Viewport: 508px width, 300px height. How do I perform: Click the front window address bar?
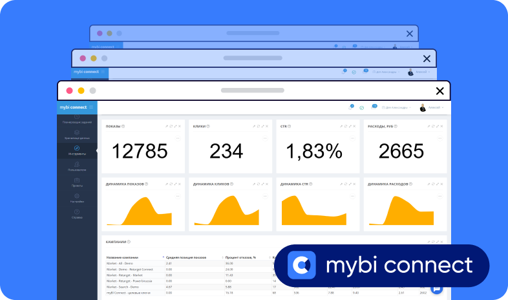click(x=253, y=91)
